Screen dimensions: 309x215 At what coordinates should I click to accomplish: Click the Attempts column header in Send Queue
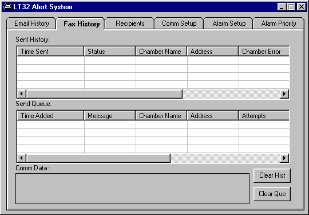(x=264, y=115)
